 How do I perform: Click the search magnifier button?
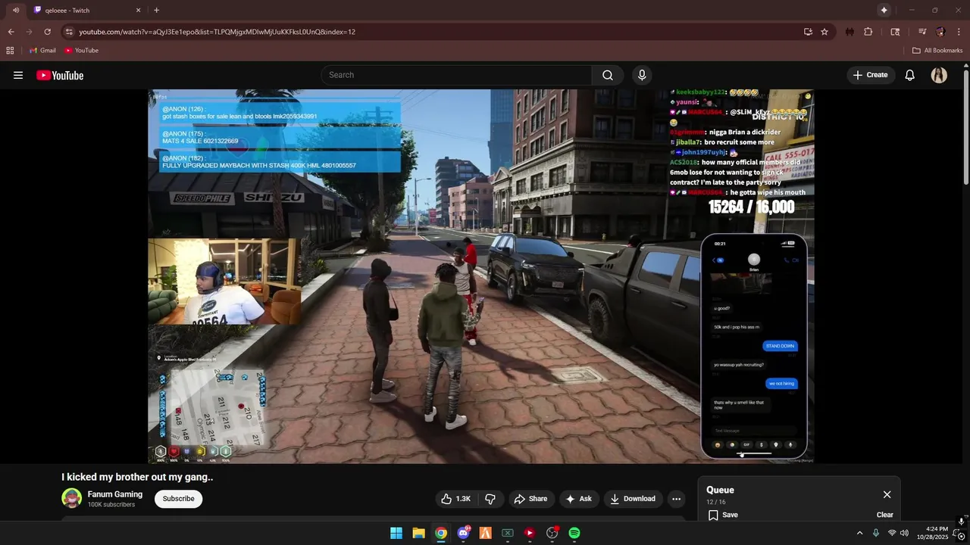608,75
